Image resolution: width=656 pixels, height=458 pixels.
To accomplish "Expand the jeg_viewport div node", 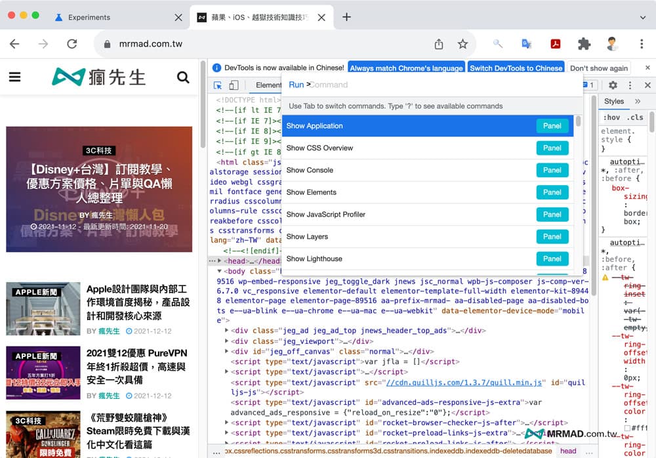I will point(227,341).
